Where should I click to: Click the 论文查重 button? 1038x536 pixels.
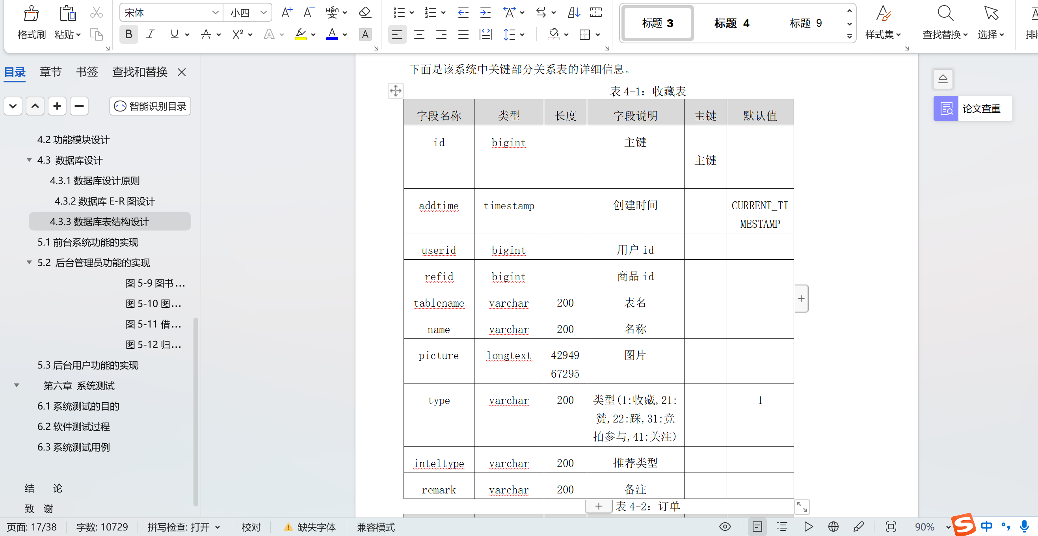[972, 108]
